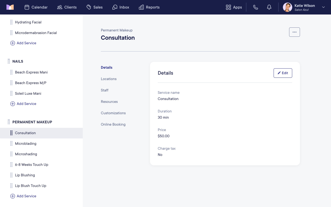331x207 pixels.
Task: Open the Reports menu
Action: click(x=149, y=7)
